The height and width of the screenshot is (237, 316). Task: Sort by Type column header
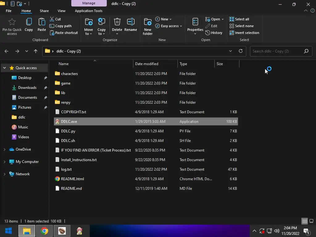click(x=196, y=64)
